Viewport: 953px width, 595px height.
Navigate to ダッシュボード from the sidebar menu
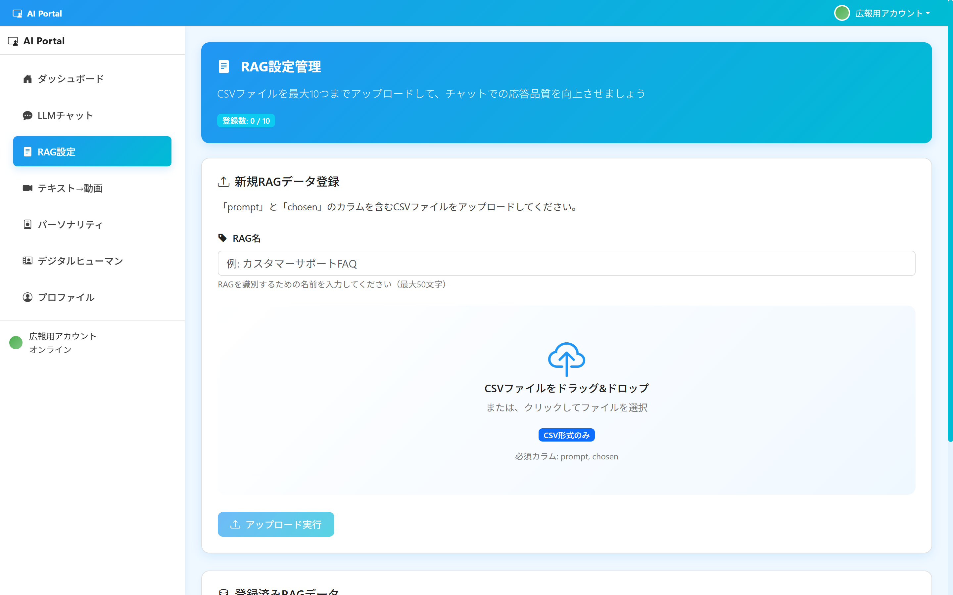point(70,79)
